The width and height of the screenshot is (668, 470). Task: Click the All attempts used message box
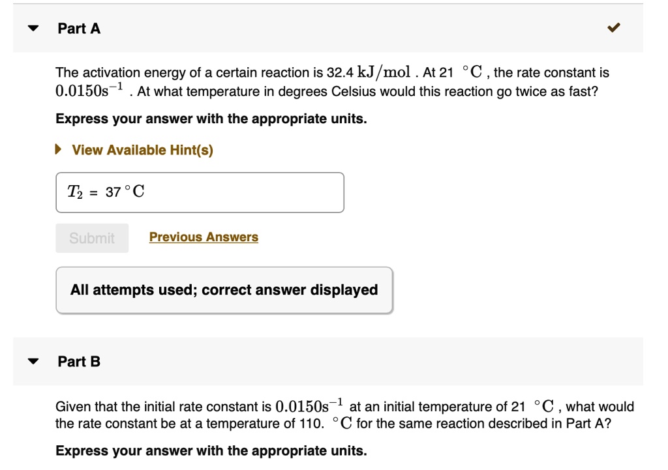click(x=224, y=289)
